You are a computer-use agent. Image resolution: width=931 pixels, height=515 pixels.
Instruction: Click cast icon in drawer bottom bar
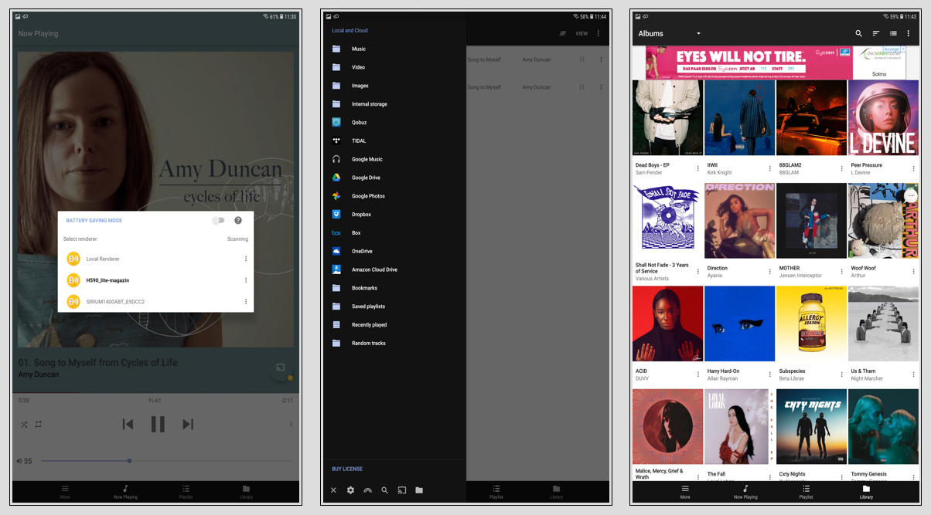point(402,490)
